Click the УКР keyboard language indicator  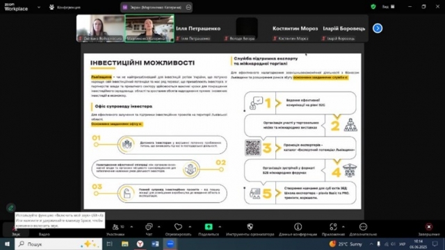tap(402, 244)
